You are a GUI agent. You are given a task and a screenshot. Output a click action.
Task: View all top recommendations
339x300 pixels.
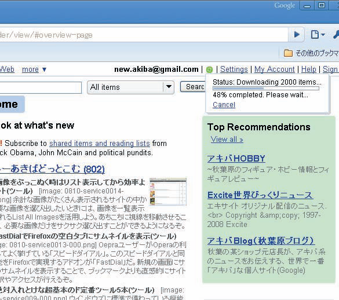click(x=227, y=140)
